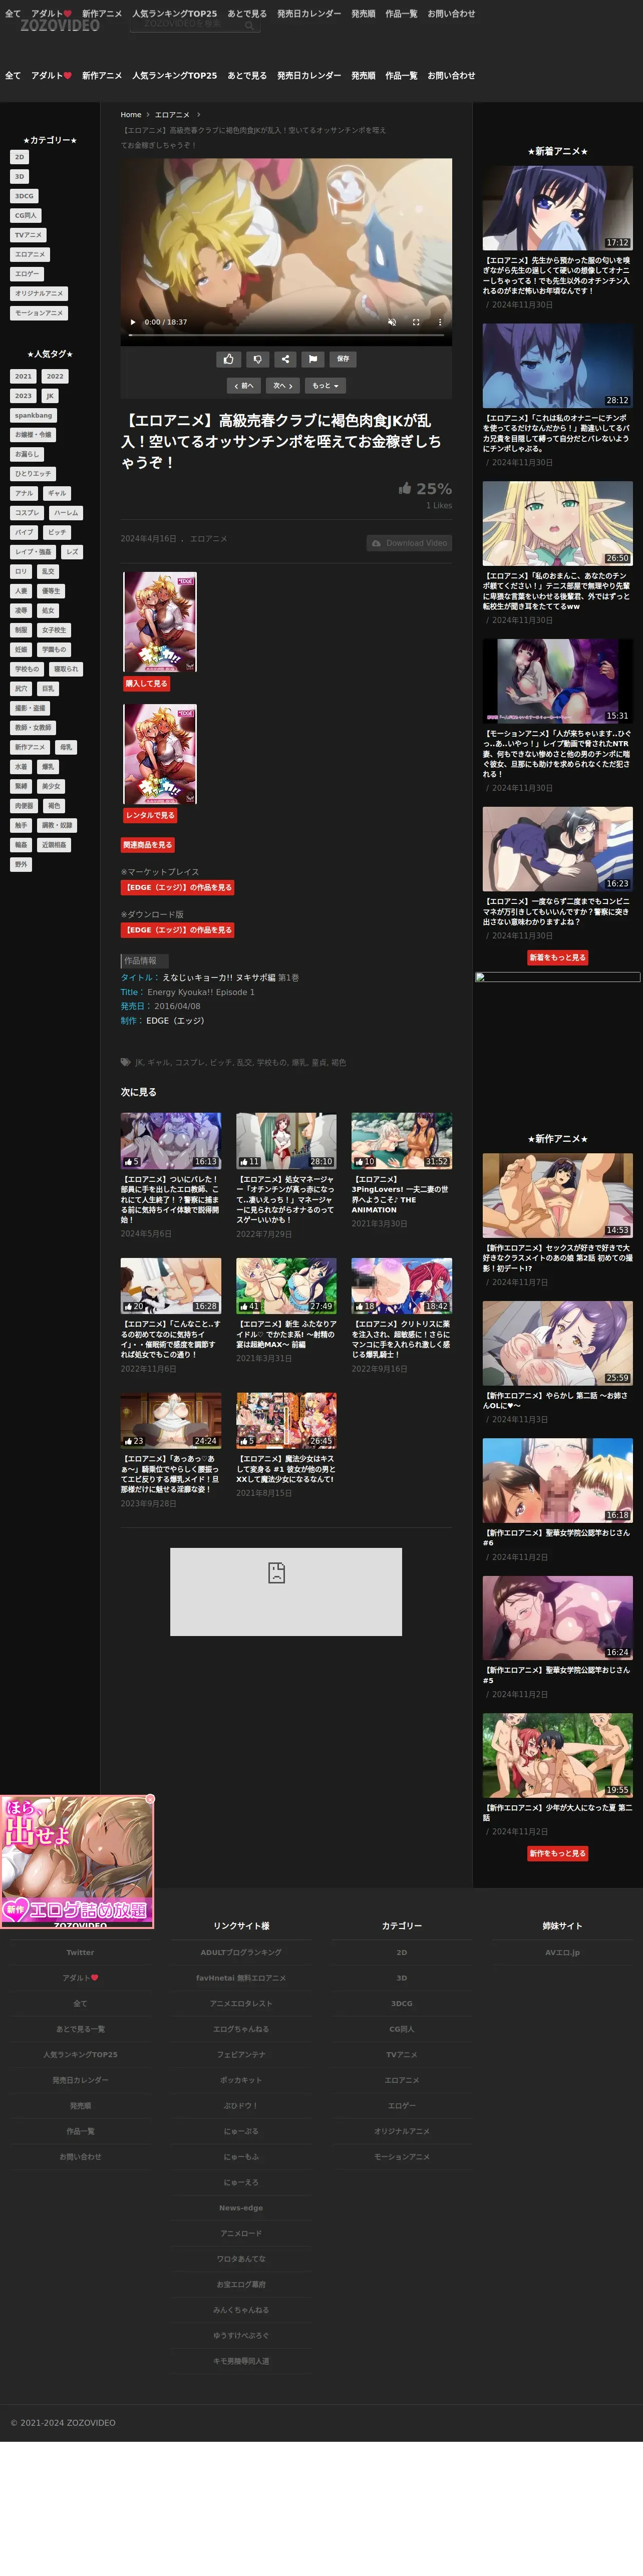Image resolution: width=643 pixels, height=2576 pixels.
Task: Open the footer 発売日カレンダー link
Action: click(x=80, y=2080)
